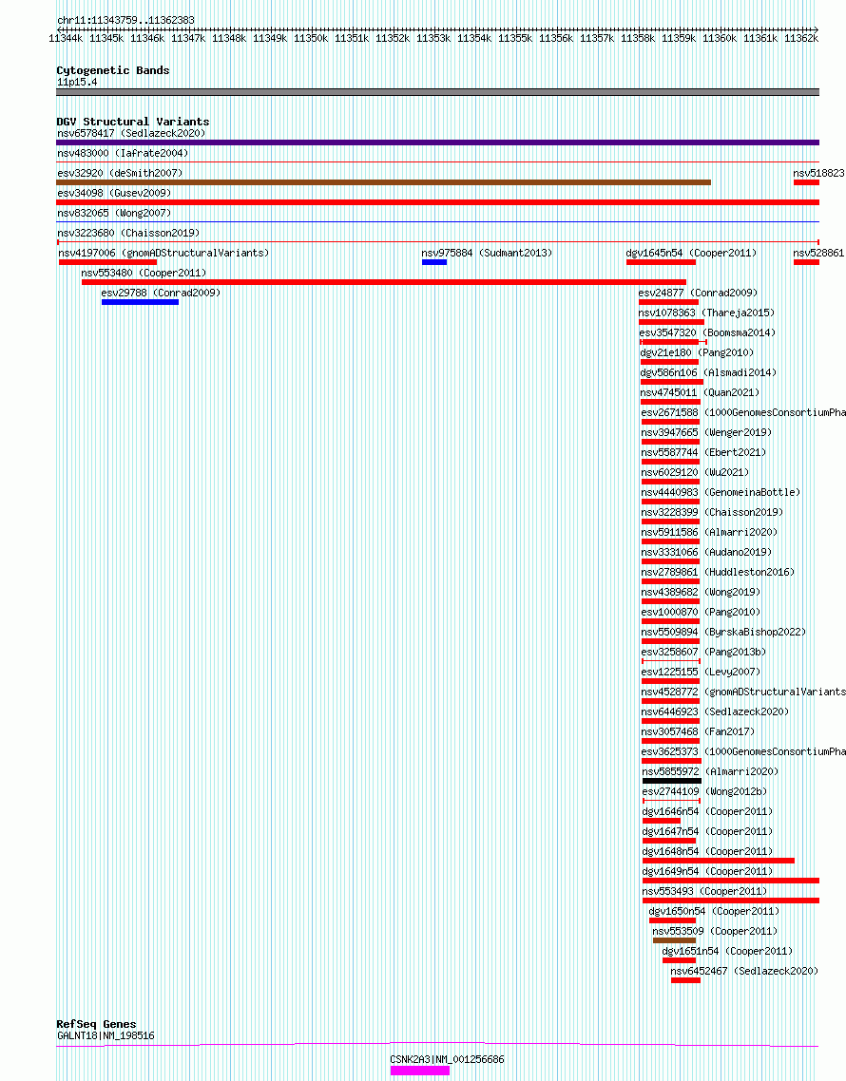Open nsv5911586 (Almarri2020) variant
The height and width of the screenshot is (1081, 846).
point(709,533)
